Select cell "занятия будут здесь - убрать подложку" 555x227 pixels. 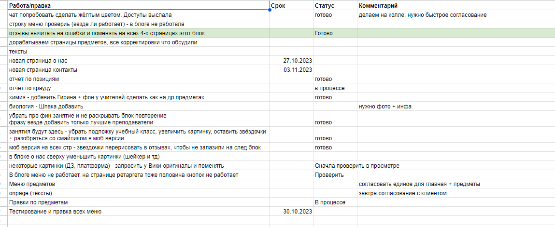(139, 135)
